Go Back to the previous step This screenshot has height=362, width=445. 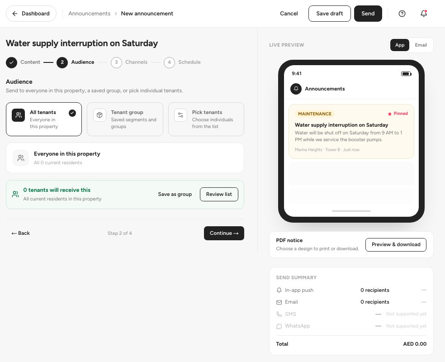[20, 233]
